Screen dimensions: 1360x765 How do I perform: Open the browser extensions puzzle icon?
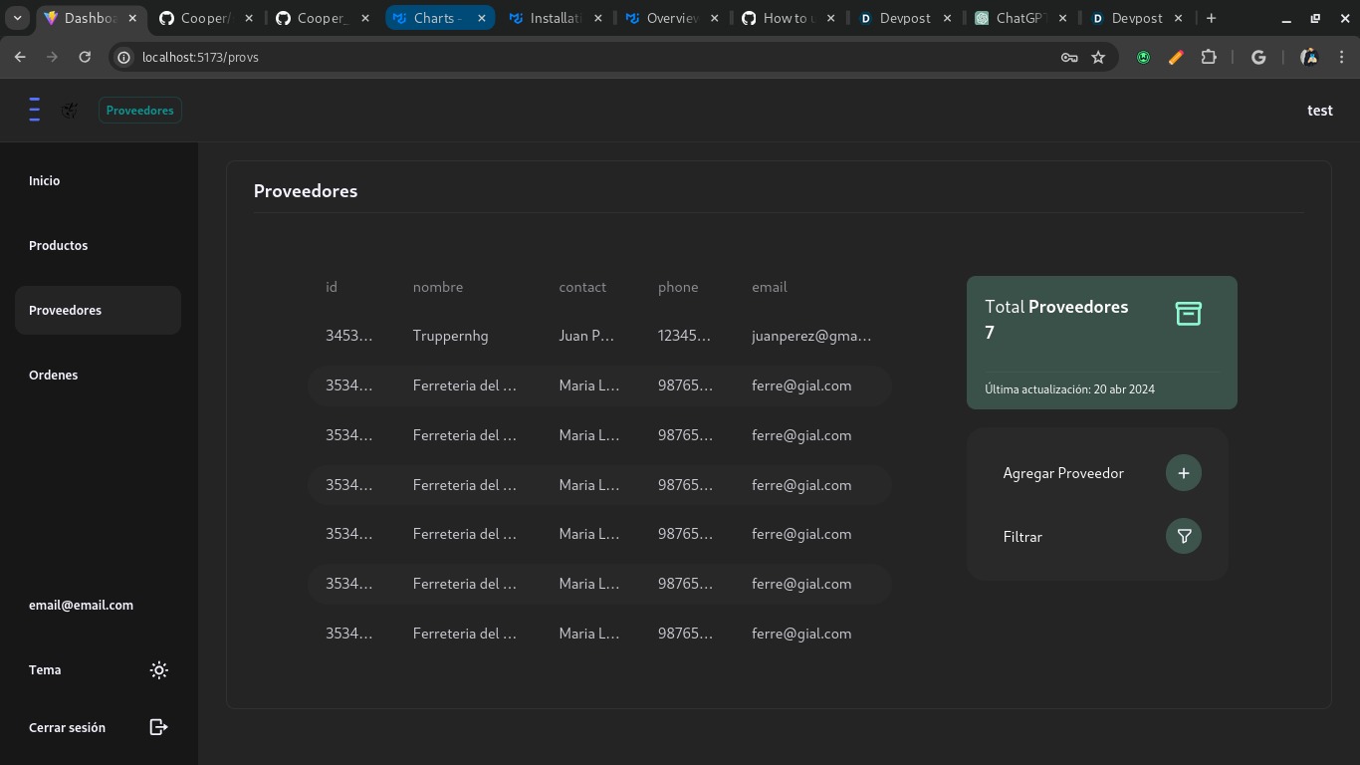[1209, 58]
